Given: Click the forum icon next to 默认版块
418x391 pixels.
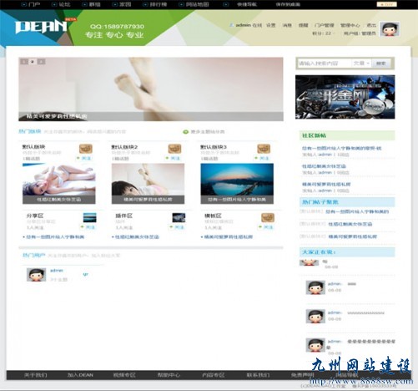Looking at the screenshot, I should click(86, 149).
